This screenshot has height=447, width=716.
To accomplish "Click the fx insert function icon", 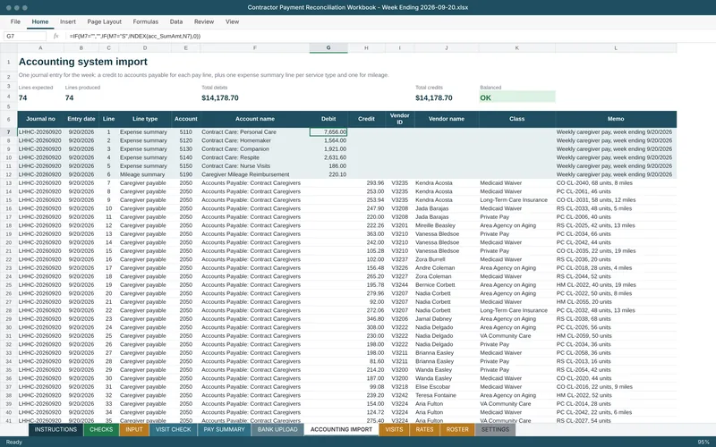I will (55, 36).
